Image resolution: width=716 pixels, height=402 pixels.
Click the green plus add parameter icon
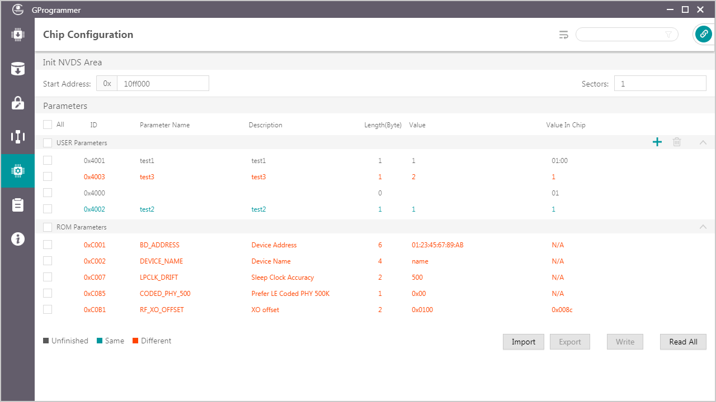tap(657, 142)
